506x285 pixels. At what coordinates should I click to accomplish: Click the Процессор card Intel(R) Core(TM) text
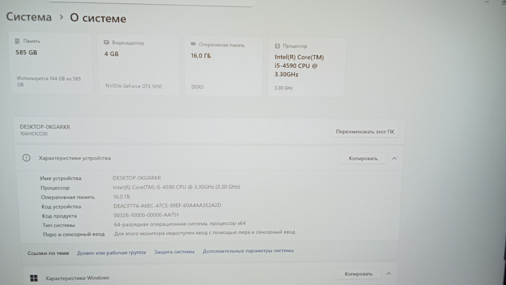point(299,66)
